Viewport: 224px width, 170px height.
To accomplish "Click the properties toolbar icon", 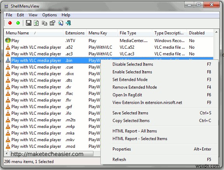I will pos(52,23).
